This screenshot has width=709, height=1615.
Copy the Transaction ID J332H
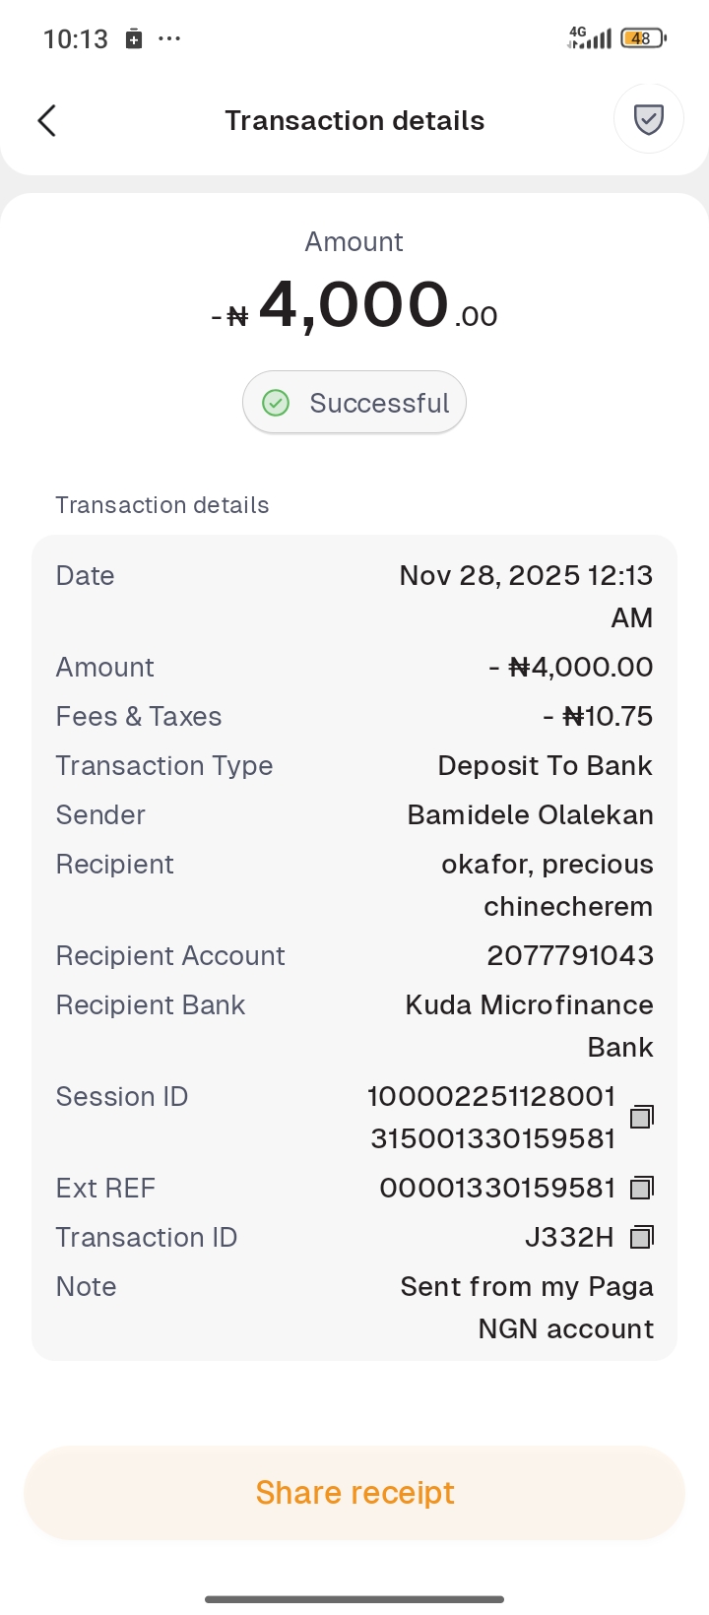(x=641, y=1237)
